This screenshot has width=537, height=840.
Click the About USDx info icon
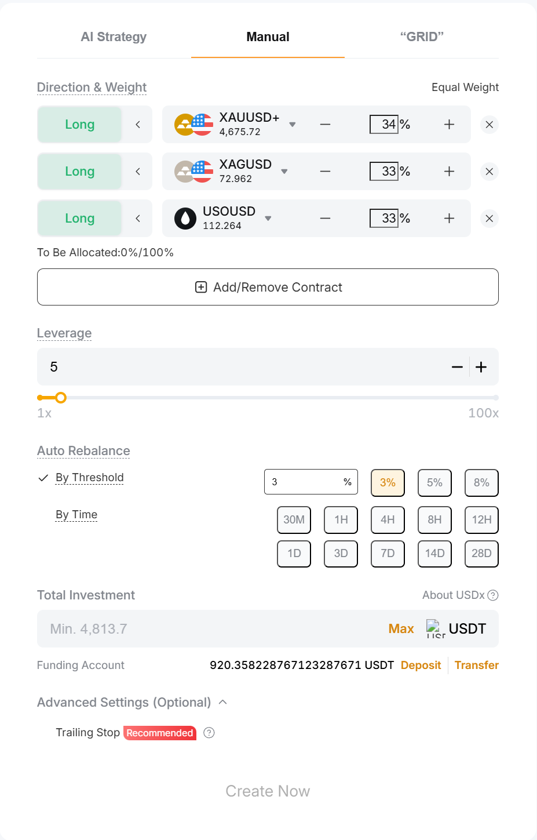(x=493, y=595)
